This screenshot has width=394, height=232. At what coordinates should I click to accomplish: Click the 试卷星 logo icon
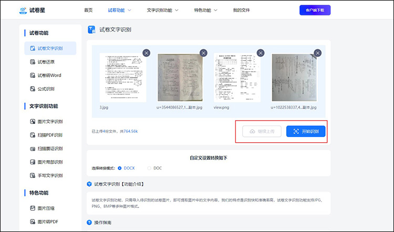click(x=23, y=10)
